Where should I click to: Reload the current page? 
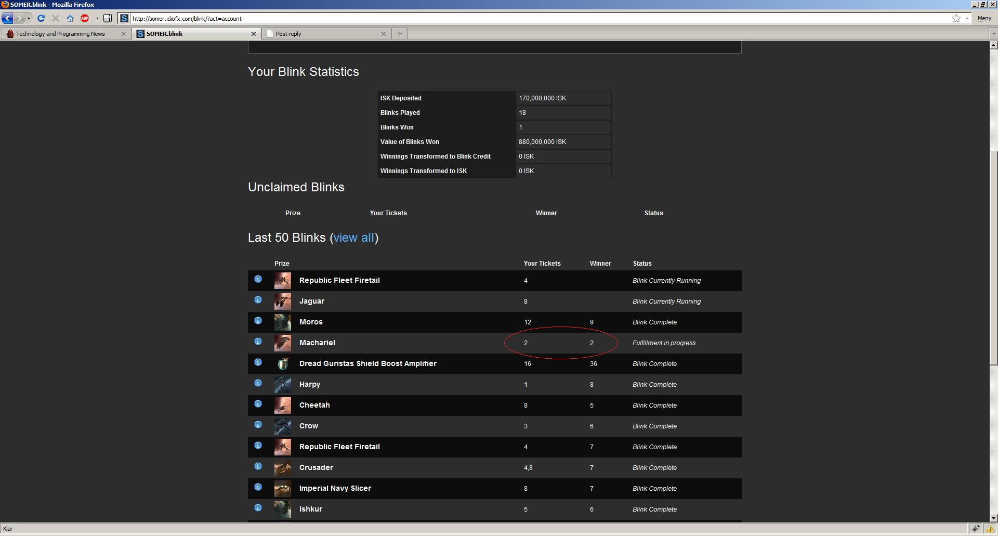click(x=41, y=18)
